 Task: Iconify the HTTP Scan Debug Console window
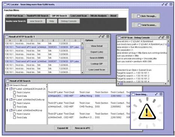tap(160, 37)
